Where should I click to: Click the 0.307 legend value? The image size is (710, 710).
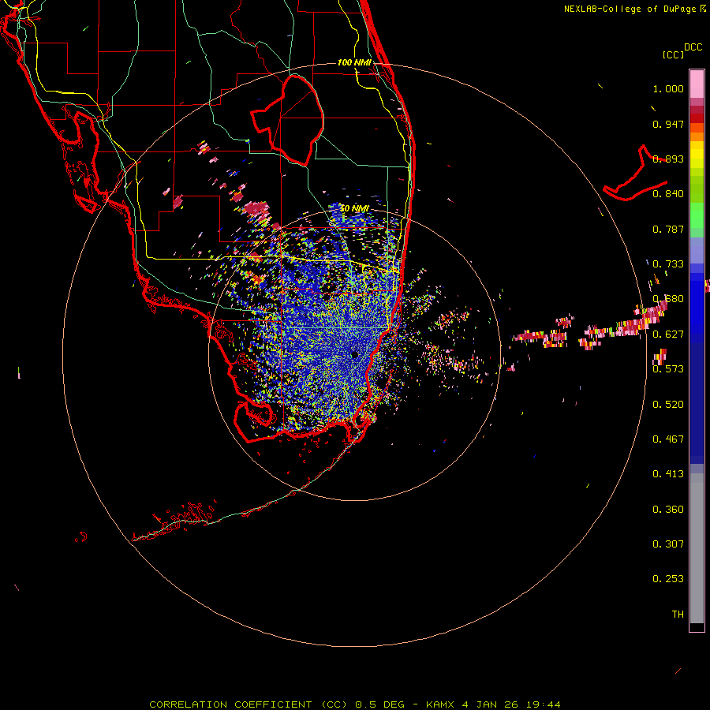tap(668, 544)
